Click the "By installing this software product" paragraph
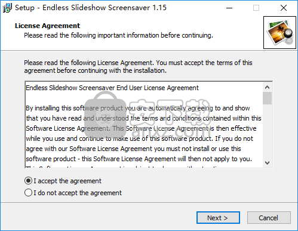This screenshot has height=231, width=298. [143, 134]
